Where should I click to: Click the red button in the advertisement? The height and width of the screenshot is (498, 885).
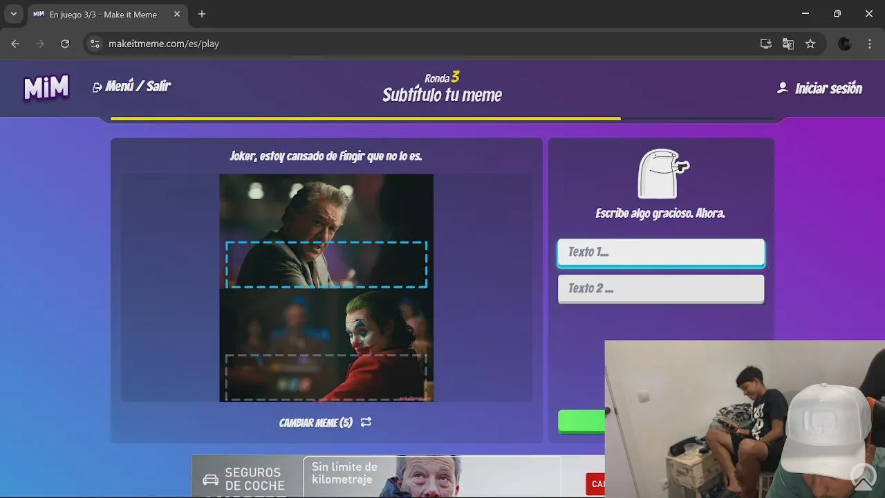(x=595, y=483)
